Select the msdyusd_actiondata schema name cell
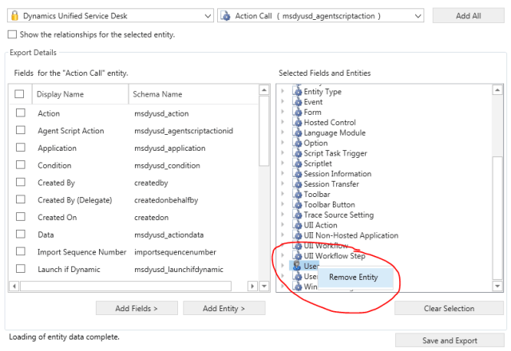This screenshot has width=511, height=351. [x=168, y=235]
